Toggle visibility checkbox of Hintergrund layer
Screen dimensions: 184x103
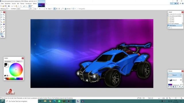tap(181, 85)
